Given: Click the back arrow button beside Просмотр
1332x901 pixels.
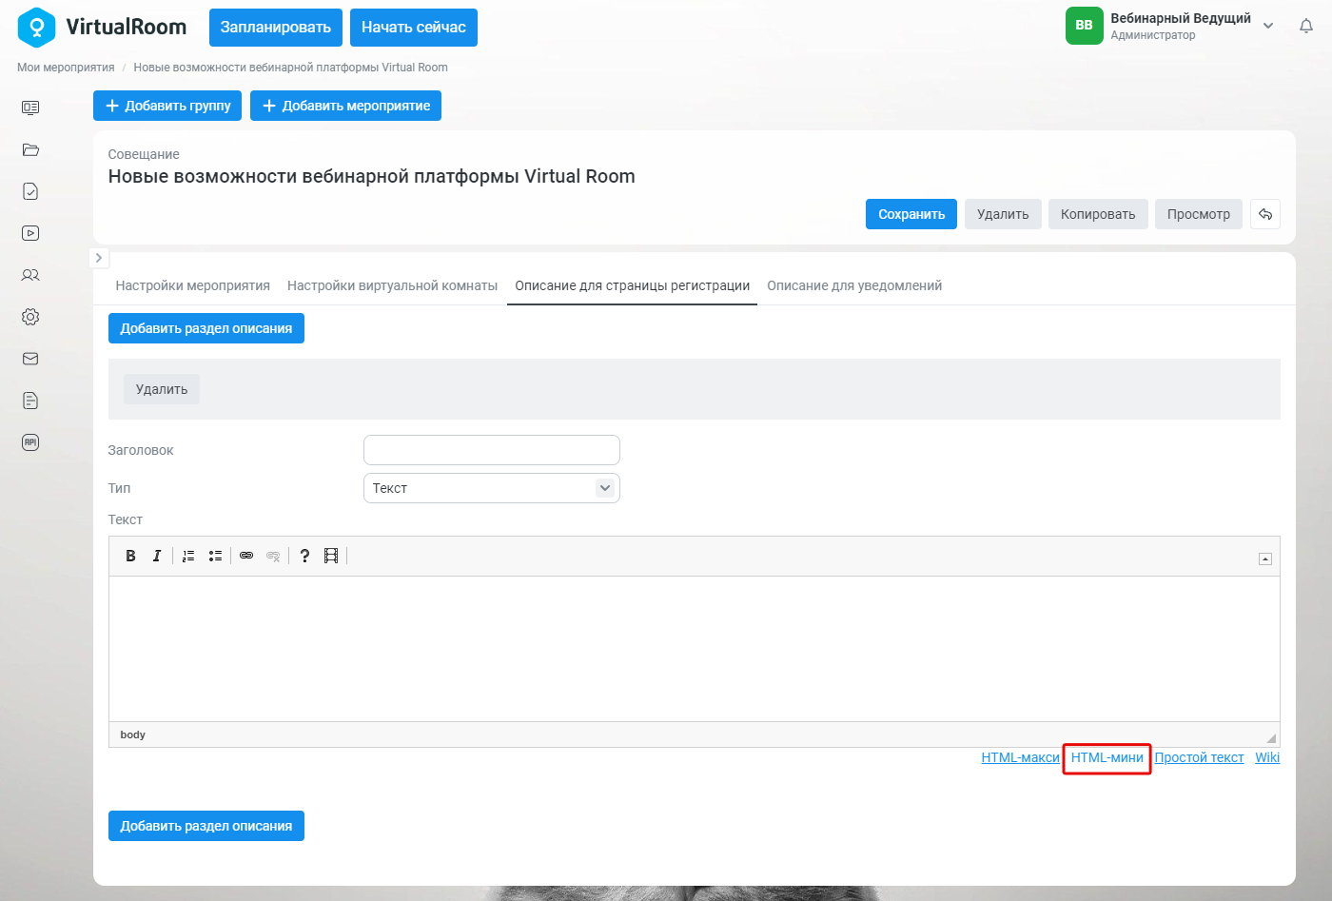Looking at the screenshot, I should tap(1265, 214).
